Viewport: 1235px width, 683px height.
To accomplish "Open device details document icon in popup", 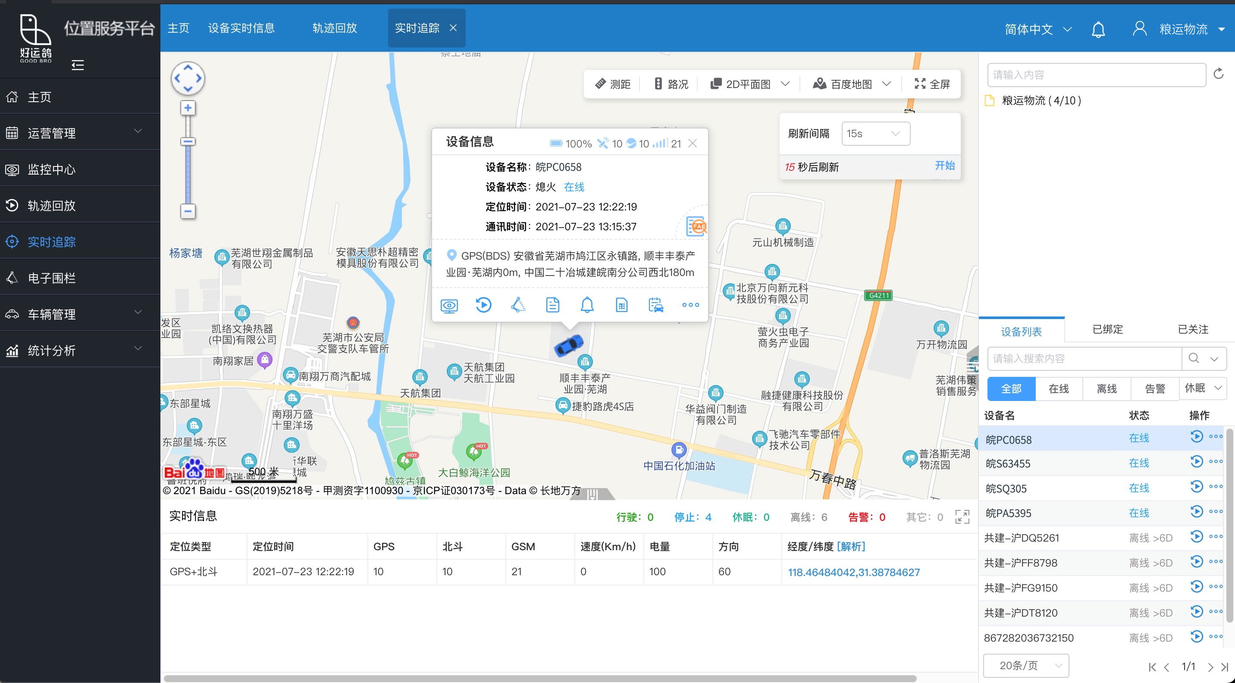I will tap(552, 305).
